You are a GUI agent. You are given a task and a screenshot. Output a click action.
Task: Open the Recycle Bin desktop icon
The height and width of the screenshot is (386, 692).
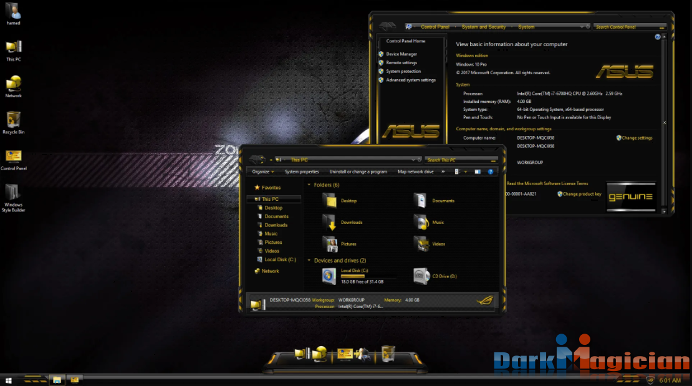coord(13,122)
